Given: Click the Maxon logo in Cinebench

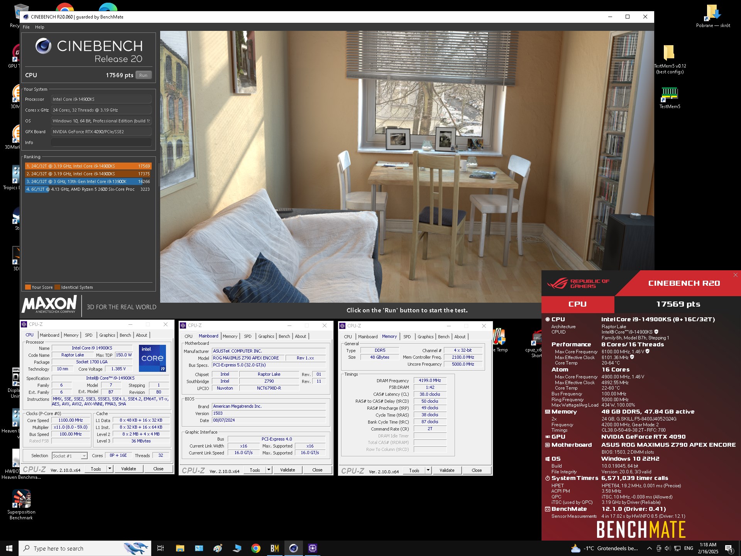Looking at the screenshot, I should pyautogui.click(x=50, y=305).
